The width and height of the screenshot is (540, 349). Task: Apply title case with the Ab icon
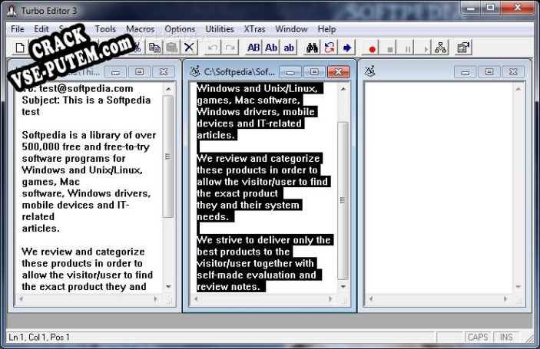point(271,48)
